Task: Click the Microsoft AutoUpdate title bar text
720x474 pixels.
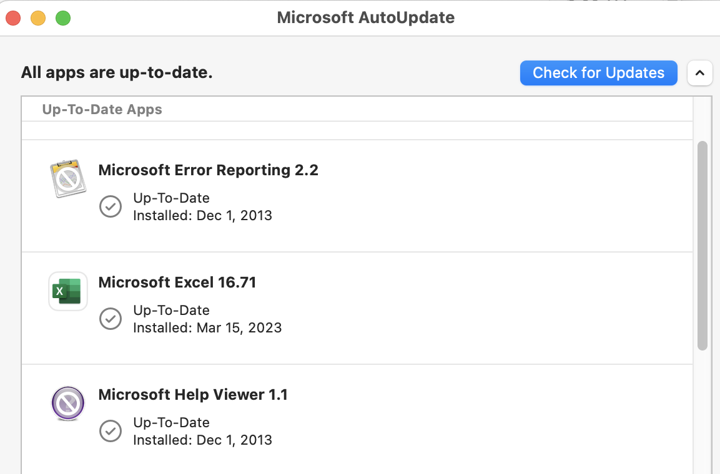Action: 365,17
